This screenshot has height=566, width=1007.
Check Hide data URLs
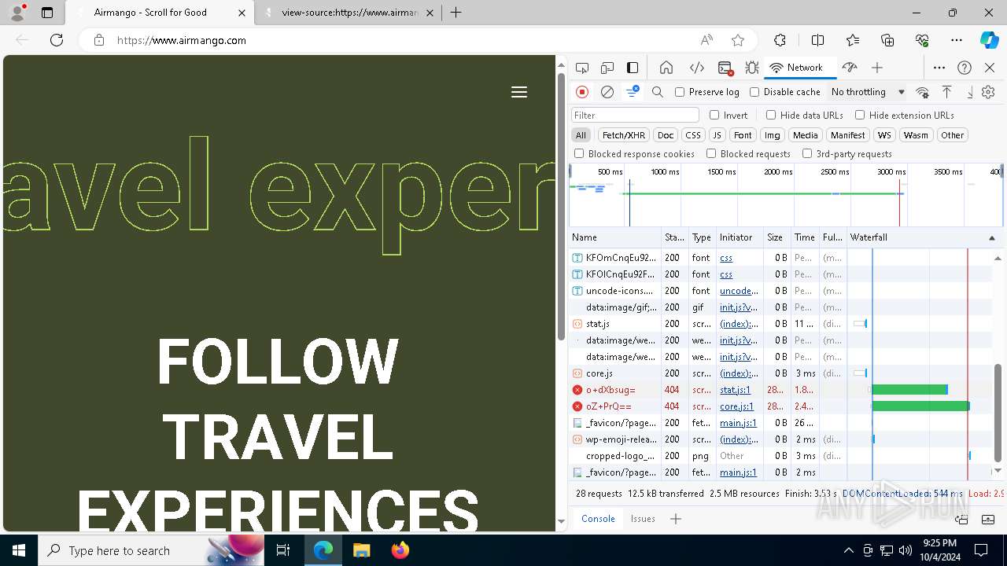(x=771, y=115)
